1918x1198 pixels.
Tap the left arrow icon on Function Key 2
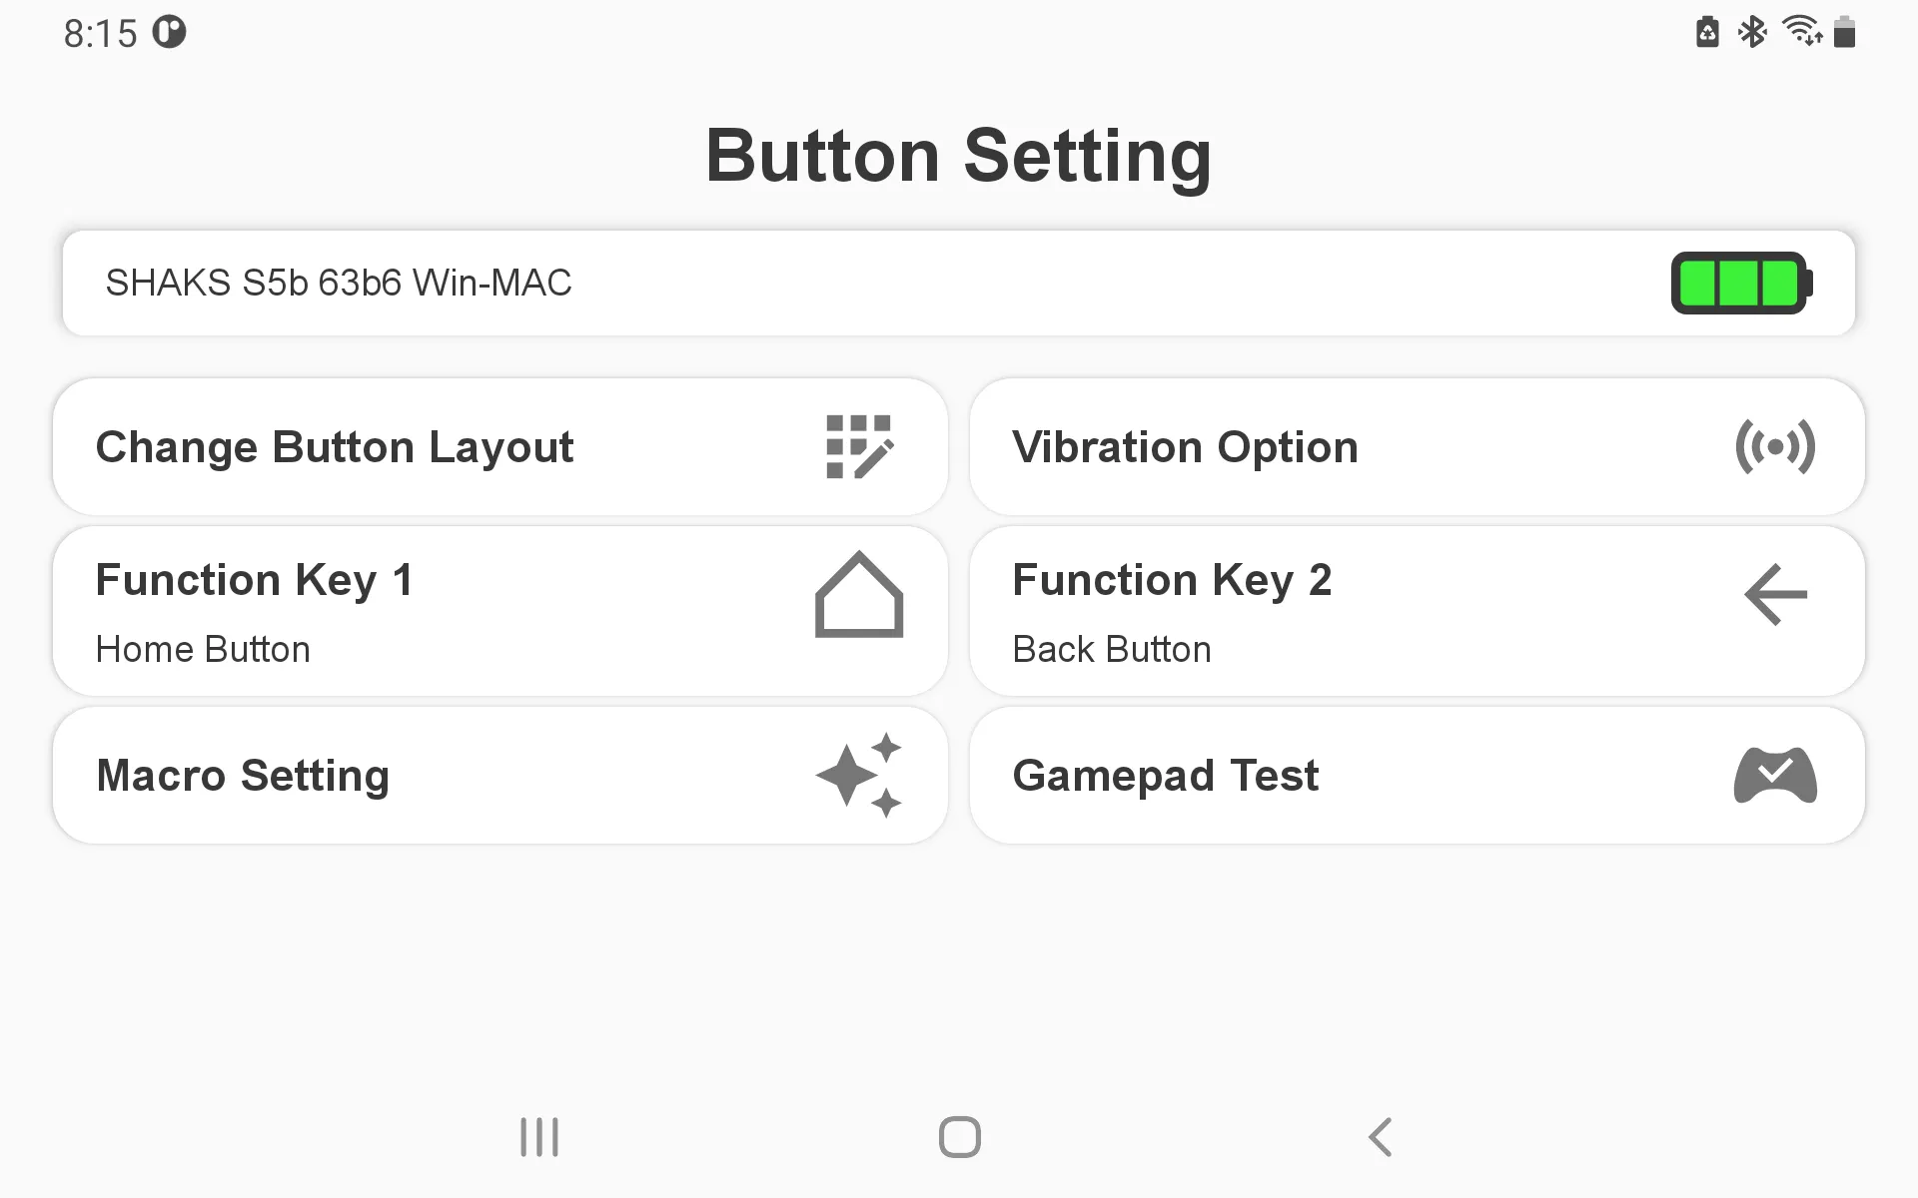[1775, 595]
